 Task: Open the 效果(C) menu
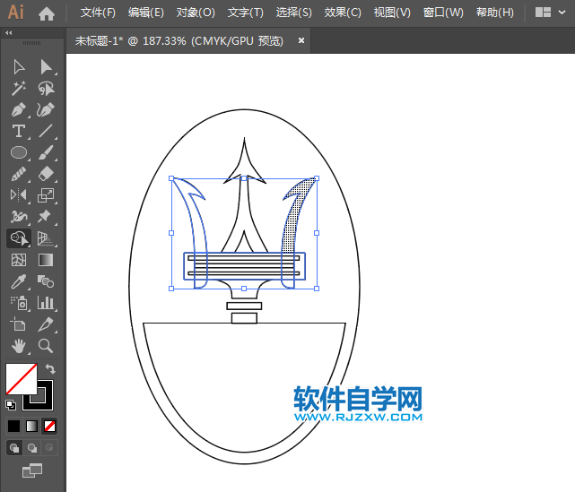pyautogui.click(x=343, y=13)
